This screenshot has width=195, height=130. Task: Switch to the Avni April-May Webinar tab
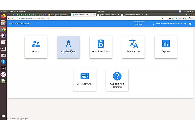[59, 15]
